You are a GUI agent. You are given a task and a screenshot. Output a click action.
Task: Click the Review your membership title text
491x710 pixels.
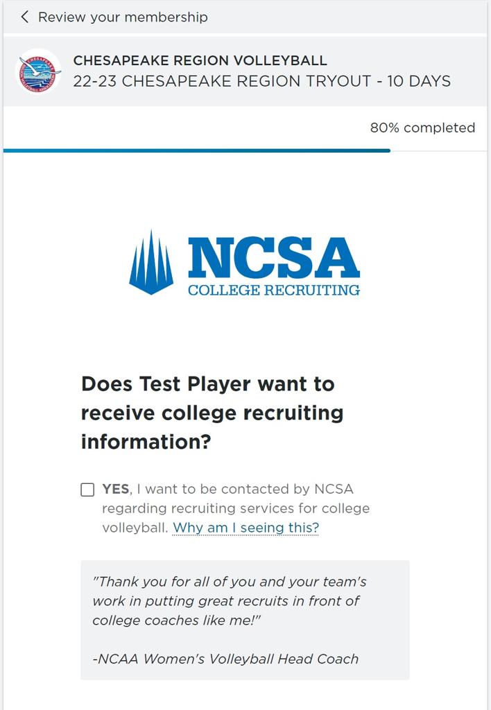[123, 17]
